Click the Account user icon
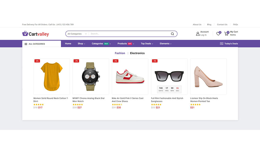This screenshot has width=260, height=161. (198, 34)
